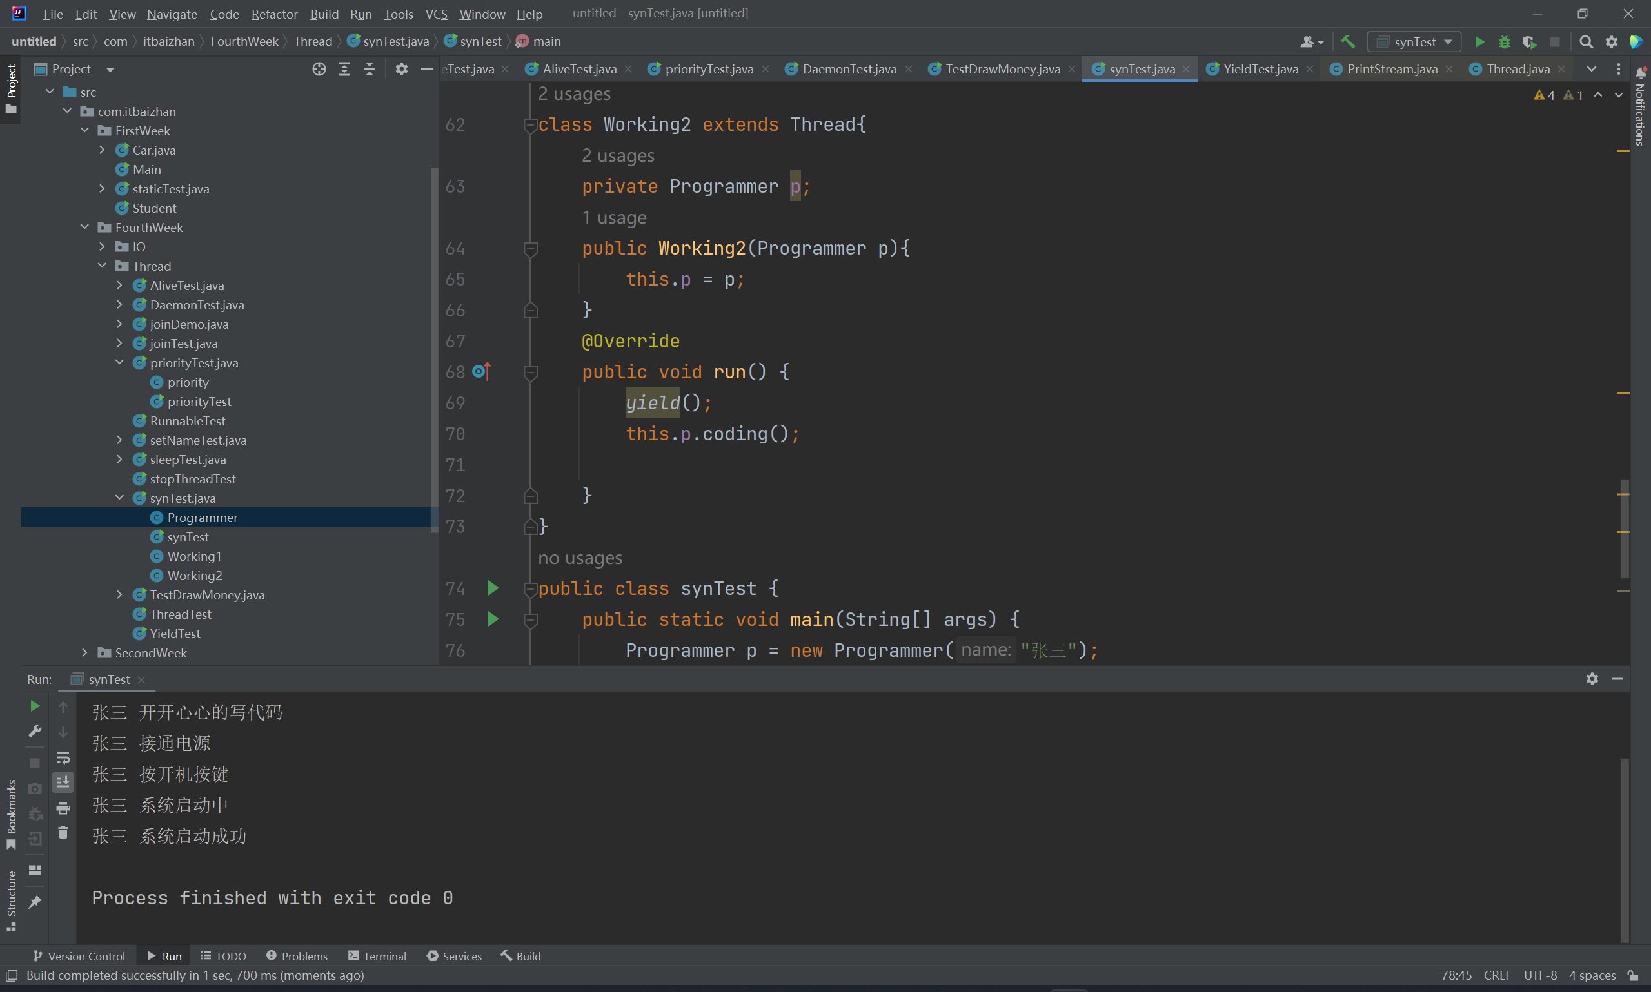
Task: Toggle soft-wrap in Run console
Action: coord(63,757)
